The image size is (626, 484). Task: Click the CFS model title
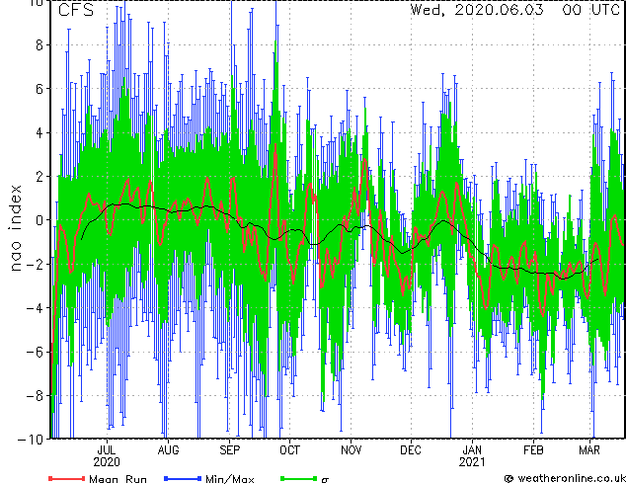pyautogui.click(x=76, y=10)
